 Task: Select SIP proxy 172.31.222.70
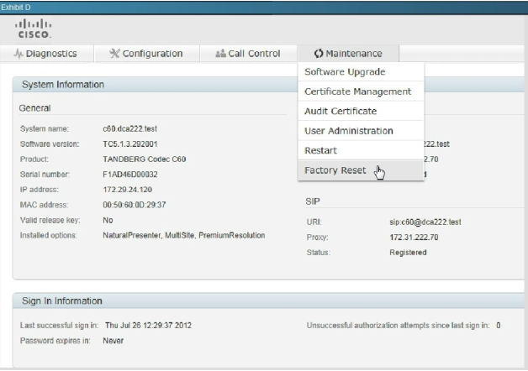click(x=414, y=238)
